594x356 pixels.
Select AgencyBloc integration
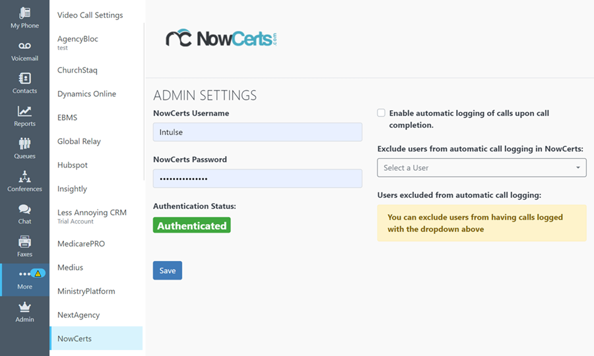pyautogui.click(x=78, y=42)
